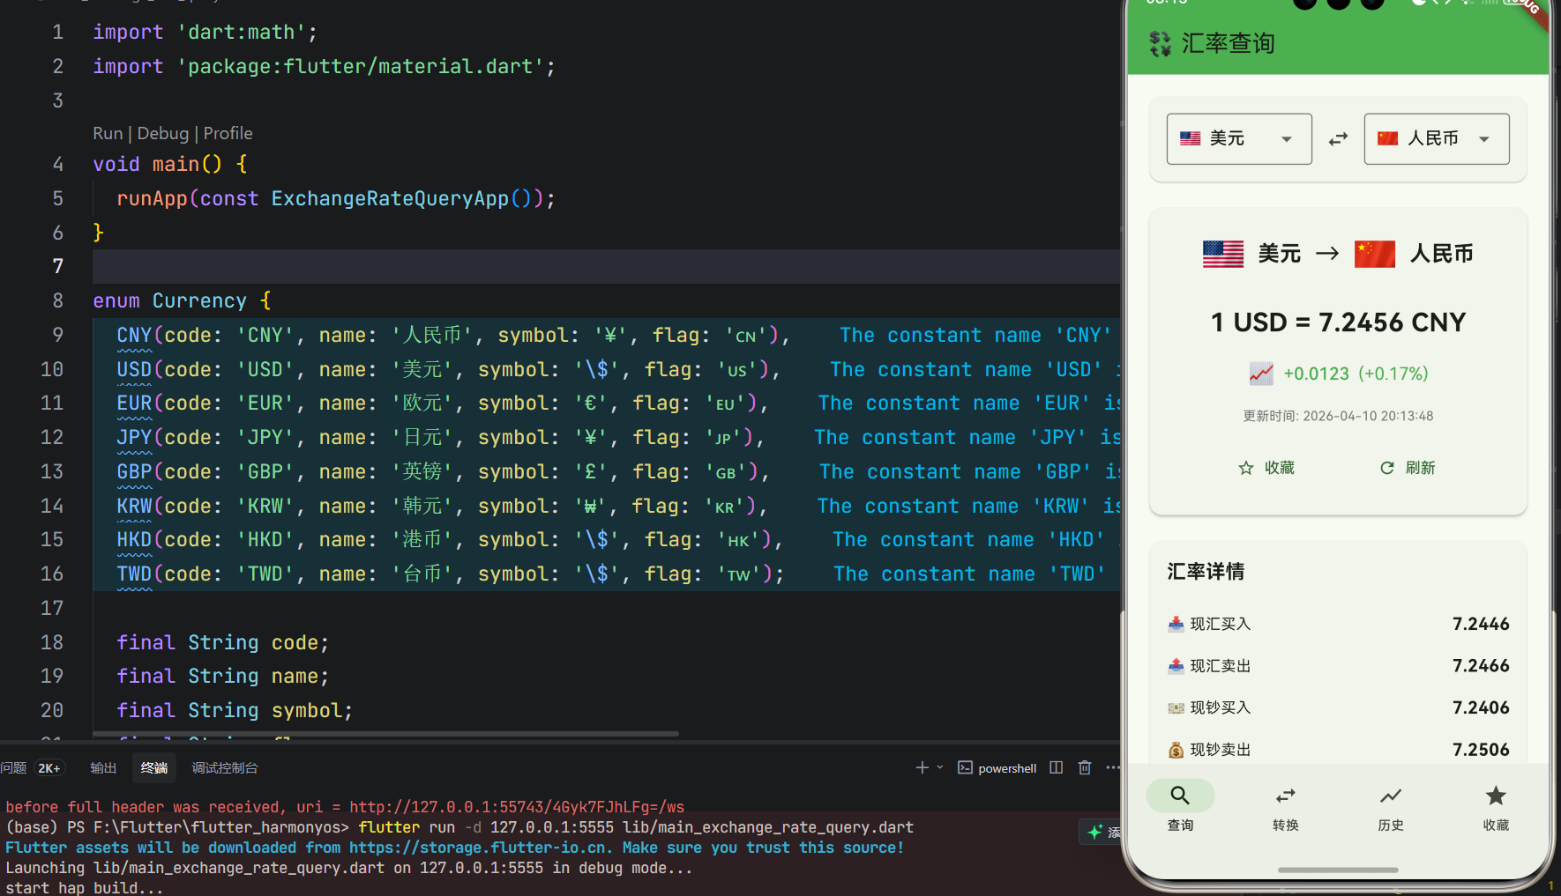Expand the new terminal launch profile chevron
The height and width of the screenshot is (896, 1561).
pyautogui.click(x=940, y=767)
